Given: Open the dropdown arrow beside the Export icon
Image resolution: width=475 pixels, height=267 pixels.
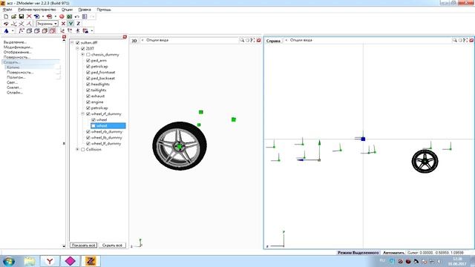Looking at the screenshot, I should 56,16.
